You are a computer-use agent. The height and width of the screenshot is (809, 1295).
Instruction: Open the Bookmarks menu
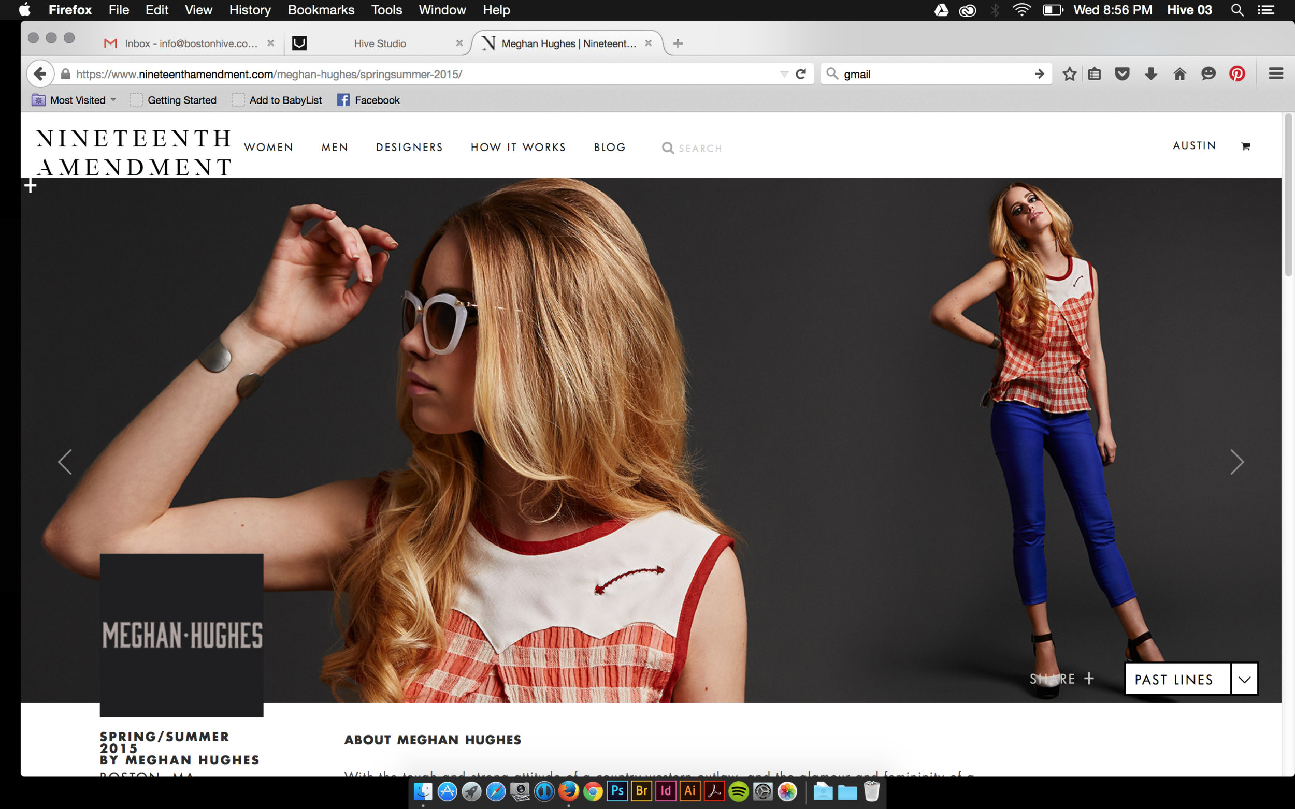[x=321, y=10]
